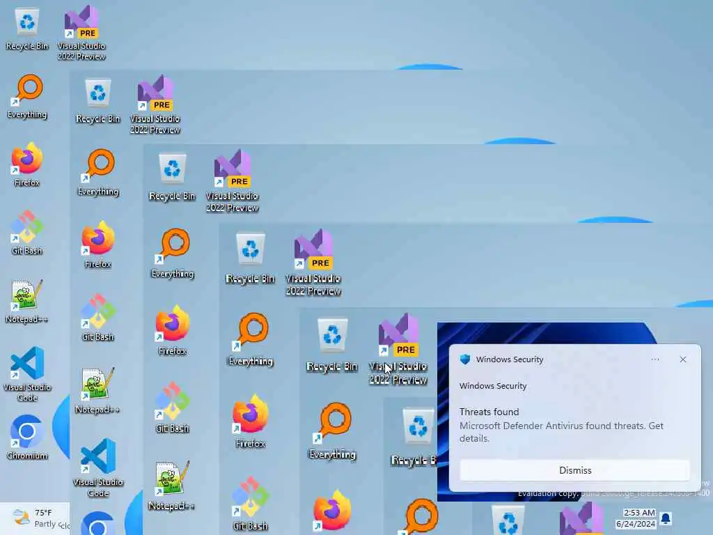Screen dimensions: 713x535
Task: Select outermost Visual Studio 2022 Preview shortcut
Action: [81, 33]
